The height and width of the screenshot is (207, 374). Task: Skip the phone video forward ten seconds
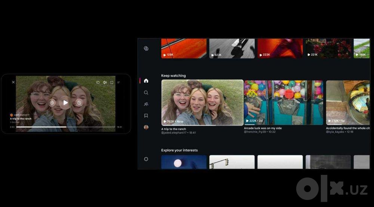tap(79, 103)
